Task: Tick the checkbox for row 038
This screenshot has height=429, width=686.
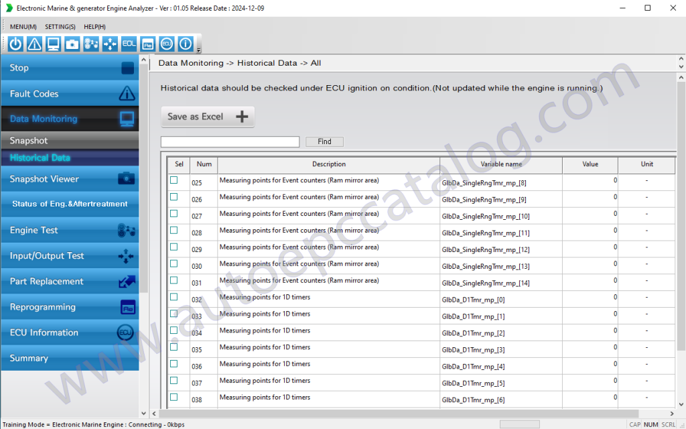Action: coord(174,397)
